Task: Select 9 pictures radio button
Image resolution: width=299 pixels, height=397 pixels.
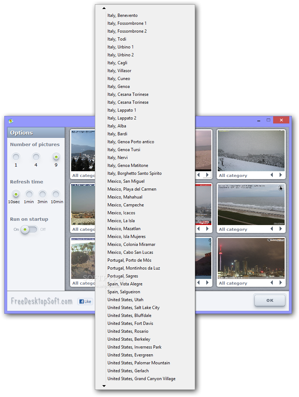Action: click(x=56, y=157)
